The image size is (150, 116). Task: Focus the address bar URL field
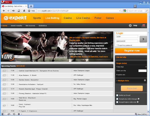click(78, 11)
